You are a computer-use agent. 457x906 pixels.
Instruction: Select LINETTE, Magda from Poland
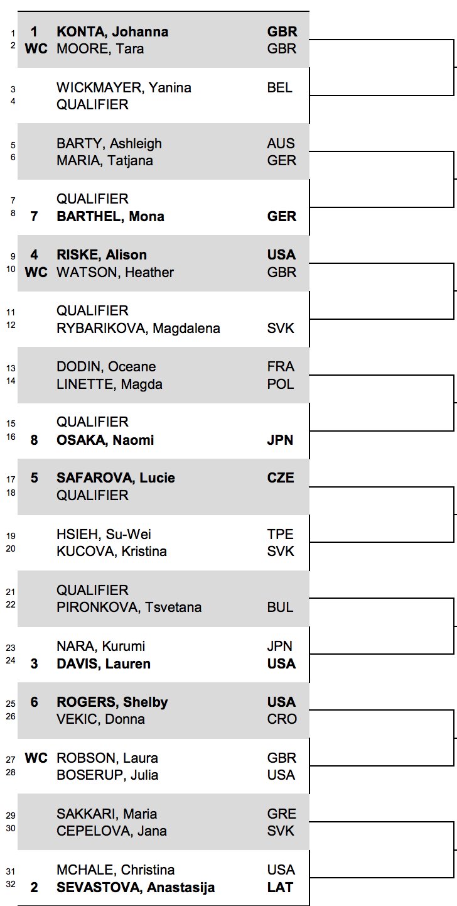[109, 385]
